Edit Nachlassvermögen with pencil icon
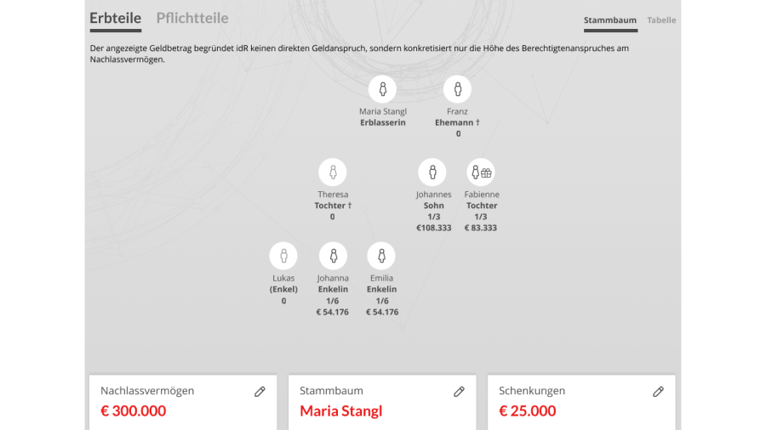Viewport: 766px width, 430px height. [x=260, y=392]
